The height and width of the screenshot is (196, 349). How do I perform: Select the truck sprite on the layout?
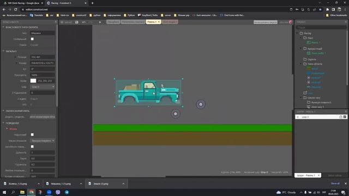click(x=148, y=93)
